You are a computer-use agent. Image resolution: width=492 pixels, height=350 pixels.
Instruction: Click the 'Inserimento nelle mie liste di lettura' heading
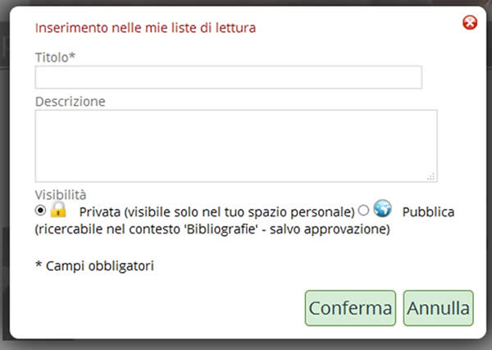145,28
